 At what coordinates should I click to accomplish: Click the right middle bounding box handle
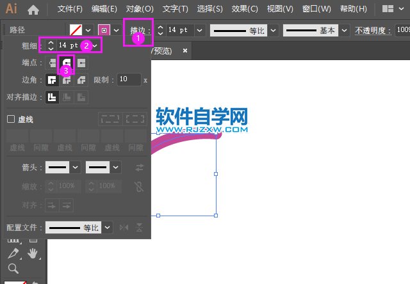pyautogui.click(x=216, y=174)
